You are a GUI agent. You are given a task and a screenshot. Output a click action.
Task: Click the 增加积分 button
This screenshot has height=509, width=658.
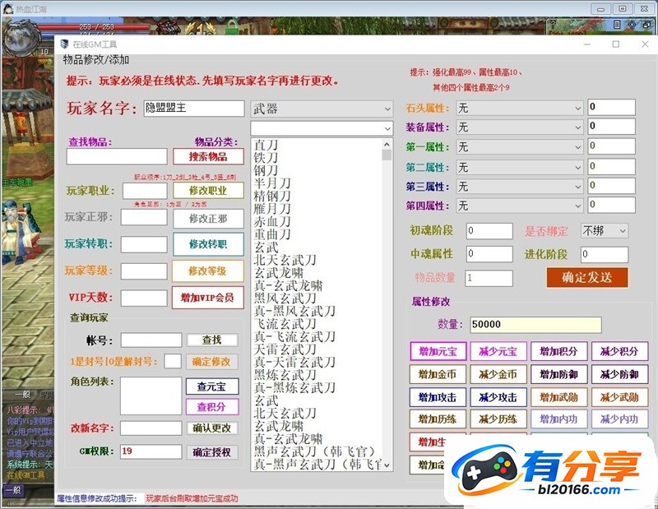coord(558,351)
